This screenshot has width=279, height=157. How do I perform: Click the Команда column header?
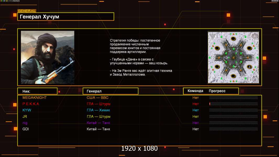[195, 91]
